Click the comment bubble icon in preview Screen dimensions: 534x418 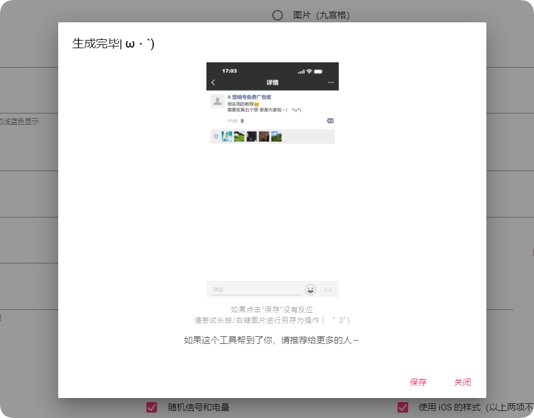tap(330, 121)
